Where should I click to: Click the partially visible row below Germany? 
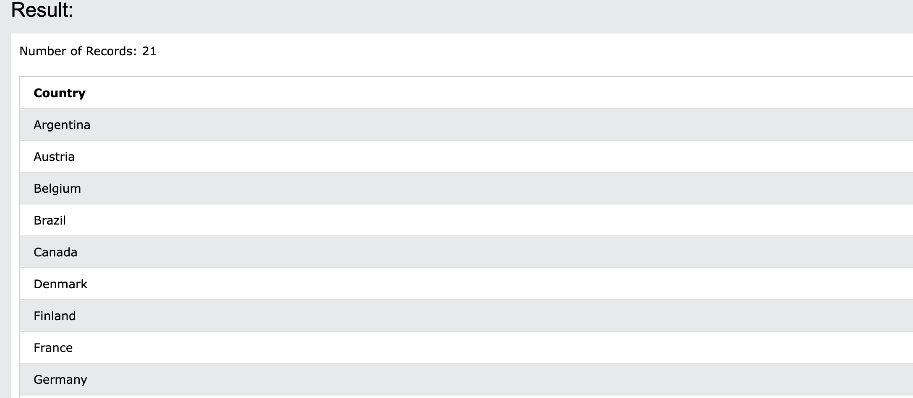tap(252, 396)
